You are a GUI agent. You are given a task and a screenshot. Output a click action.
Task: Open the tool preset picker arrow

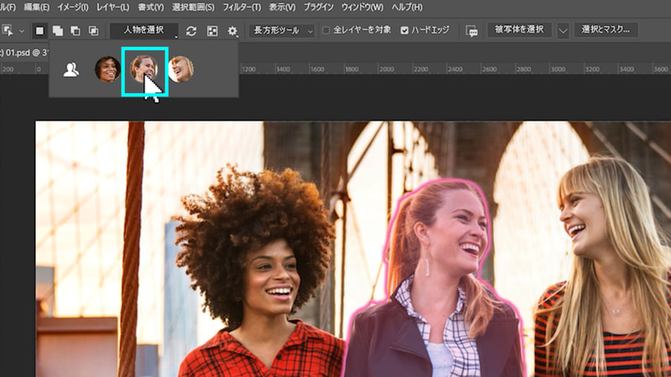pos(22,31)
